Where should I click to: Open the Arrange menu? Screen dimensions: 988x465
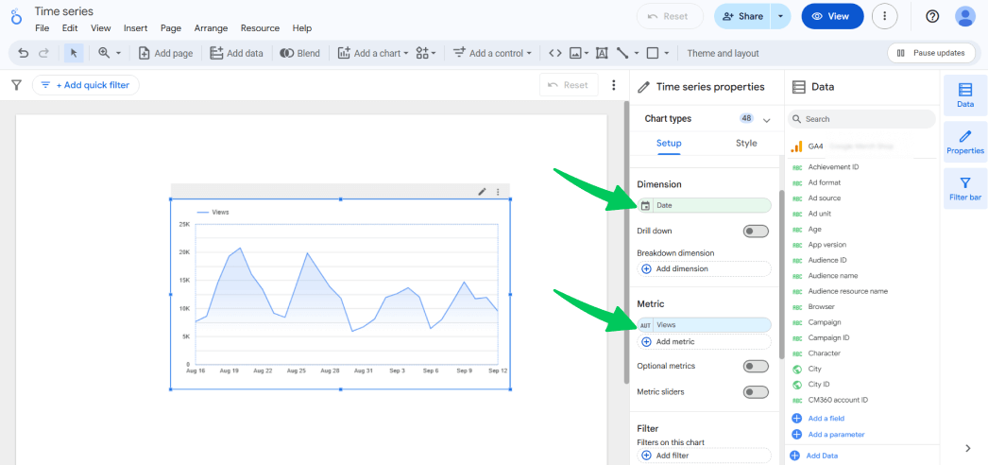(x=211, y=28)
